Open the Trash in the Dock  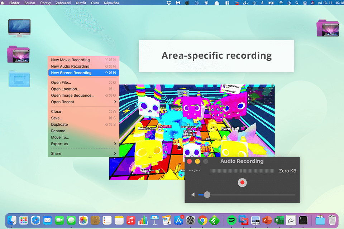(x=332, y=220)
